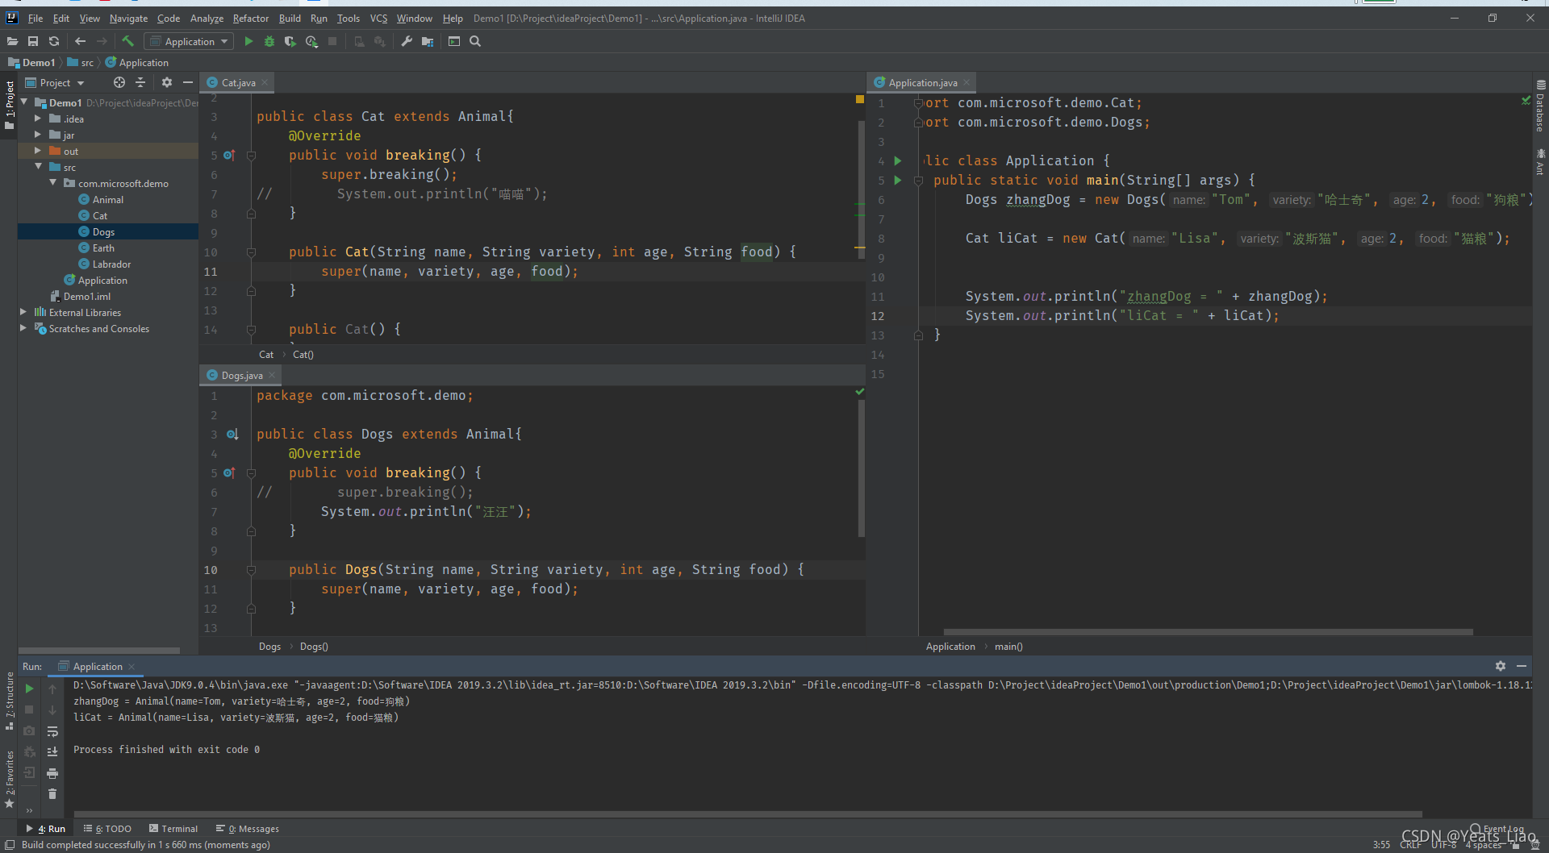Collapse the src folder in Project tree
1549x853 pixels.
click(38, 167)
